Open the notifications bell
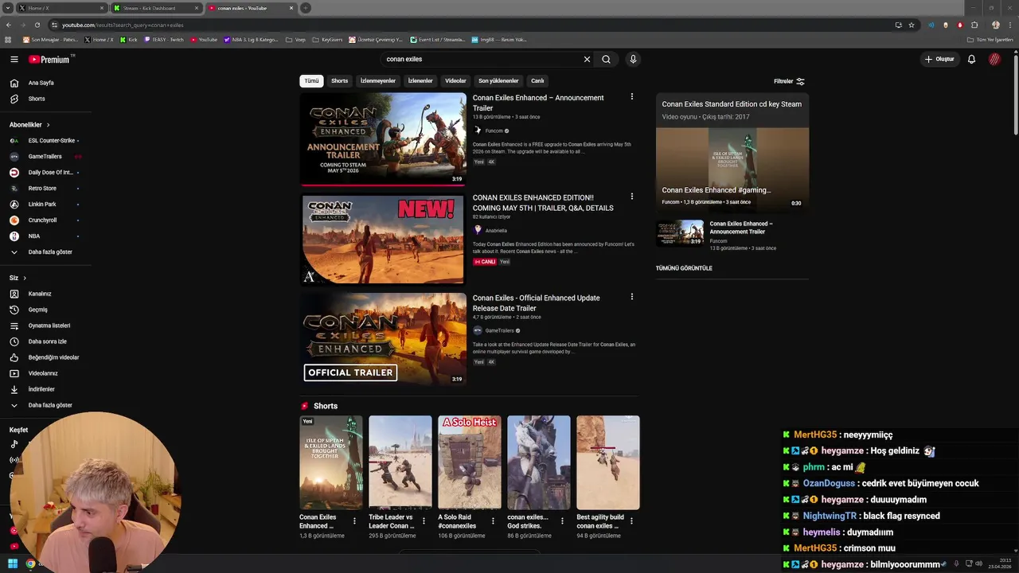This screenshot has height=573, width=1019. click(971, 59)
